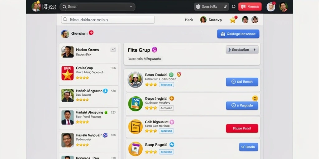Click pink badge beside Calk Nigsueuan
This screenshot has width=319, height=159.
point(172,122)
